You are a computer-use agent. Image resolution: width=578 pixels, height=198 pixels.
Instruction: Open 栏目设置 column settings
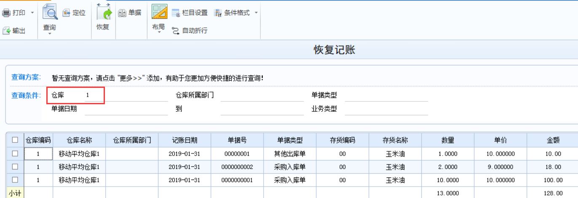pyautogui.click(x=176, y=13)
